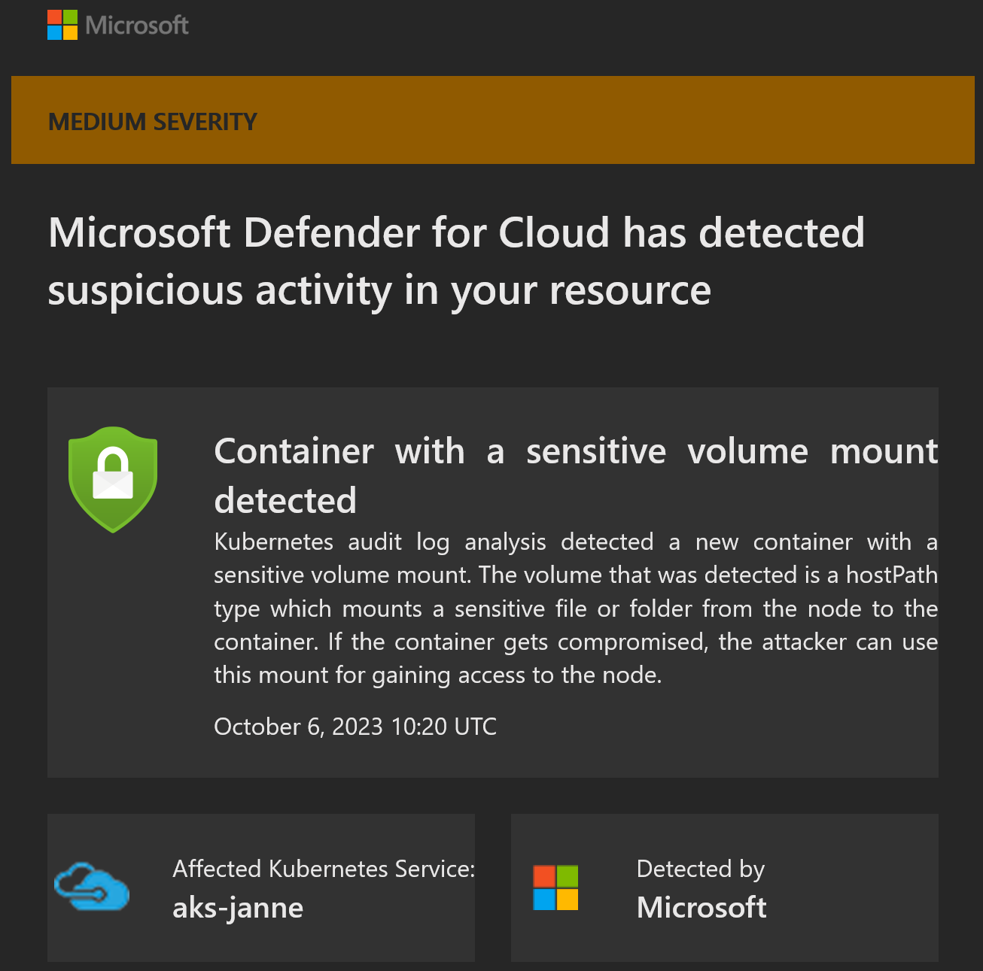The width and height of the screenshot is (983, 971).
Task: Click the blue Azure Kubernetes cloud icon
Action: (91, 888)
